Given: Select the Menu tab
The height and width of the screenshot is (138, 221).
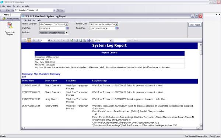Looking at the screenshot, I should click(6, 14).
